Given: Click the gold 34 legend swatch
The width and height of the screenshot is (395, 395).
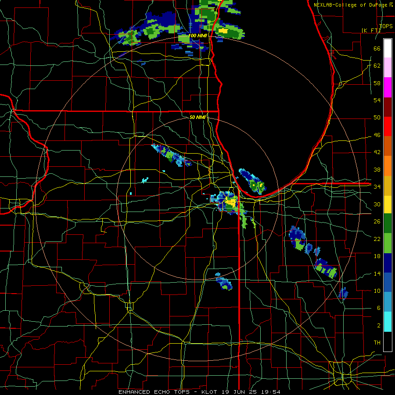Looking at the screenshot, I should [388, 186].
